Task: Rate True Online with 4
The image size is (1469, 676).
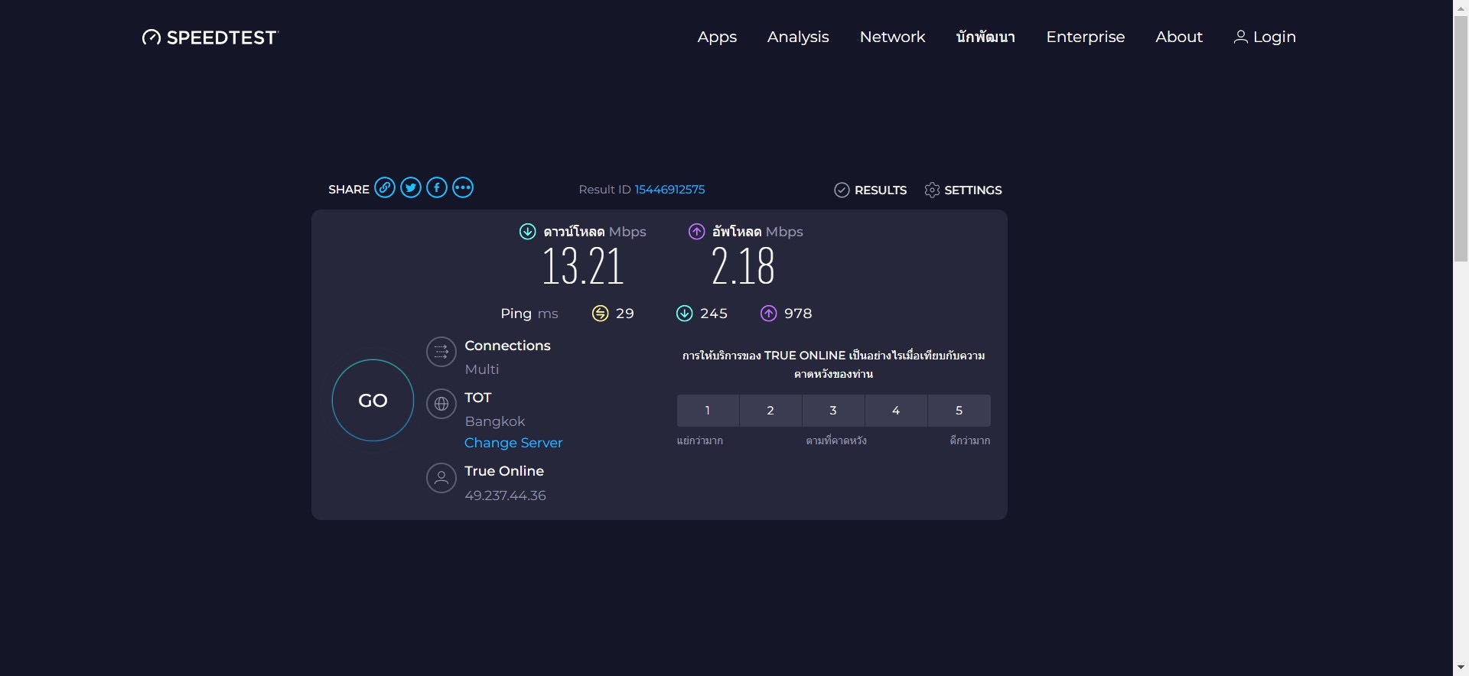Action: (896, 411)
